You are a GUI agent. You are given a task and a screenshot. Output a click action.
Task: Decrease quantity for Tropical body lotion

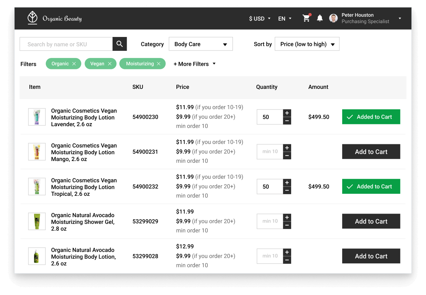tap(287, 191)
